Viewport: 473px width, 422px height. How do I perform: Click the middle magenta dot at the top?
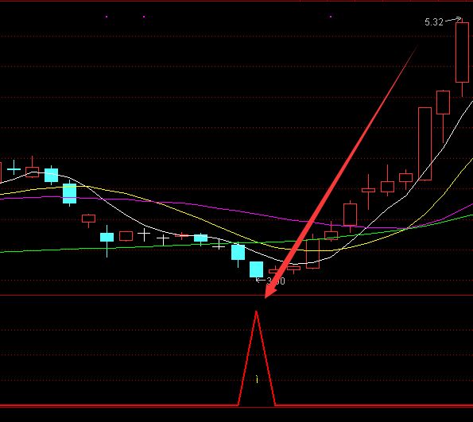144,17
